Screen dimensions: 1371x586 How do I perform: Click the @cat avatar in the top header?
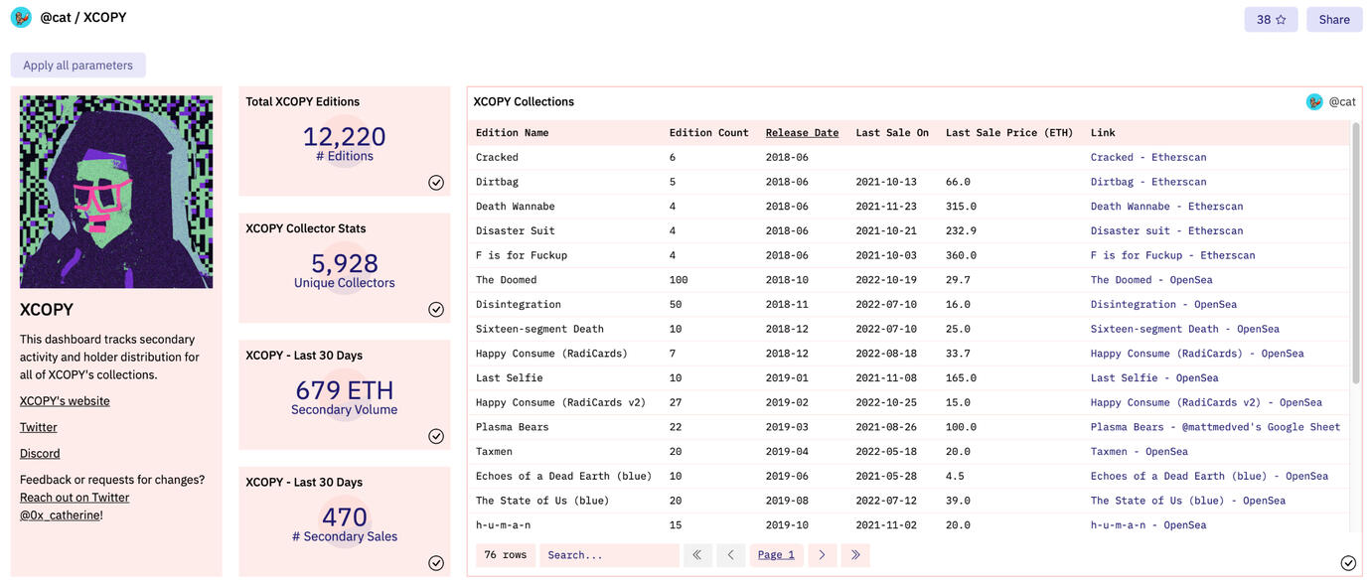coord(20,15)
